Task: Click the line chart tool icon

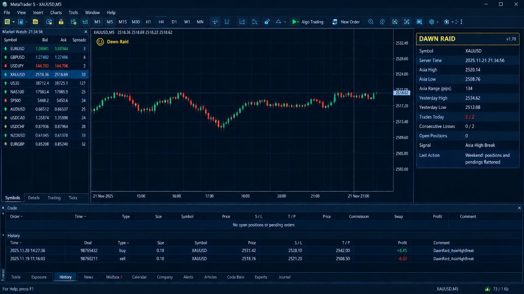Action: point(242,22)
